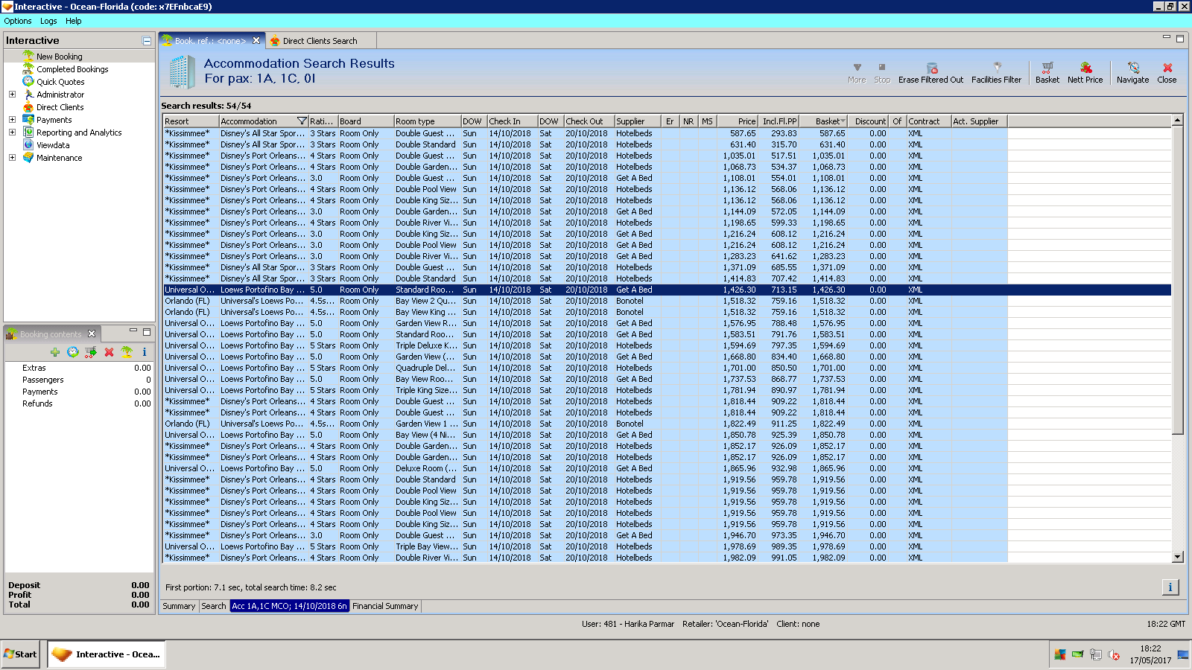Click the filter funnel on Accommodation column
Screen dimensions: 1192x670
click(302, 121)
